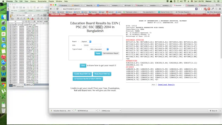Image resolution: width=222 pixels, height=125 pixels.
Task: Open Terminal from the Dock
Action: coord(3,80)
